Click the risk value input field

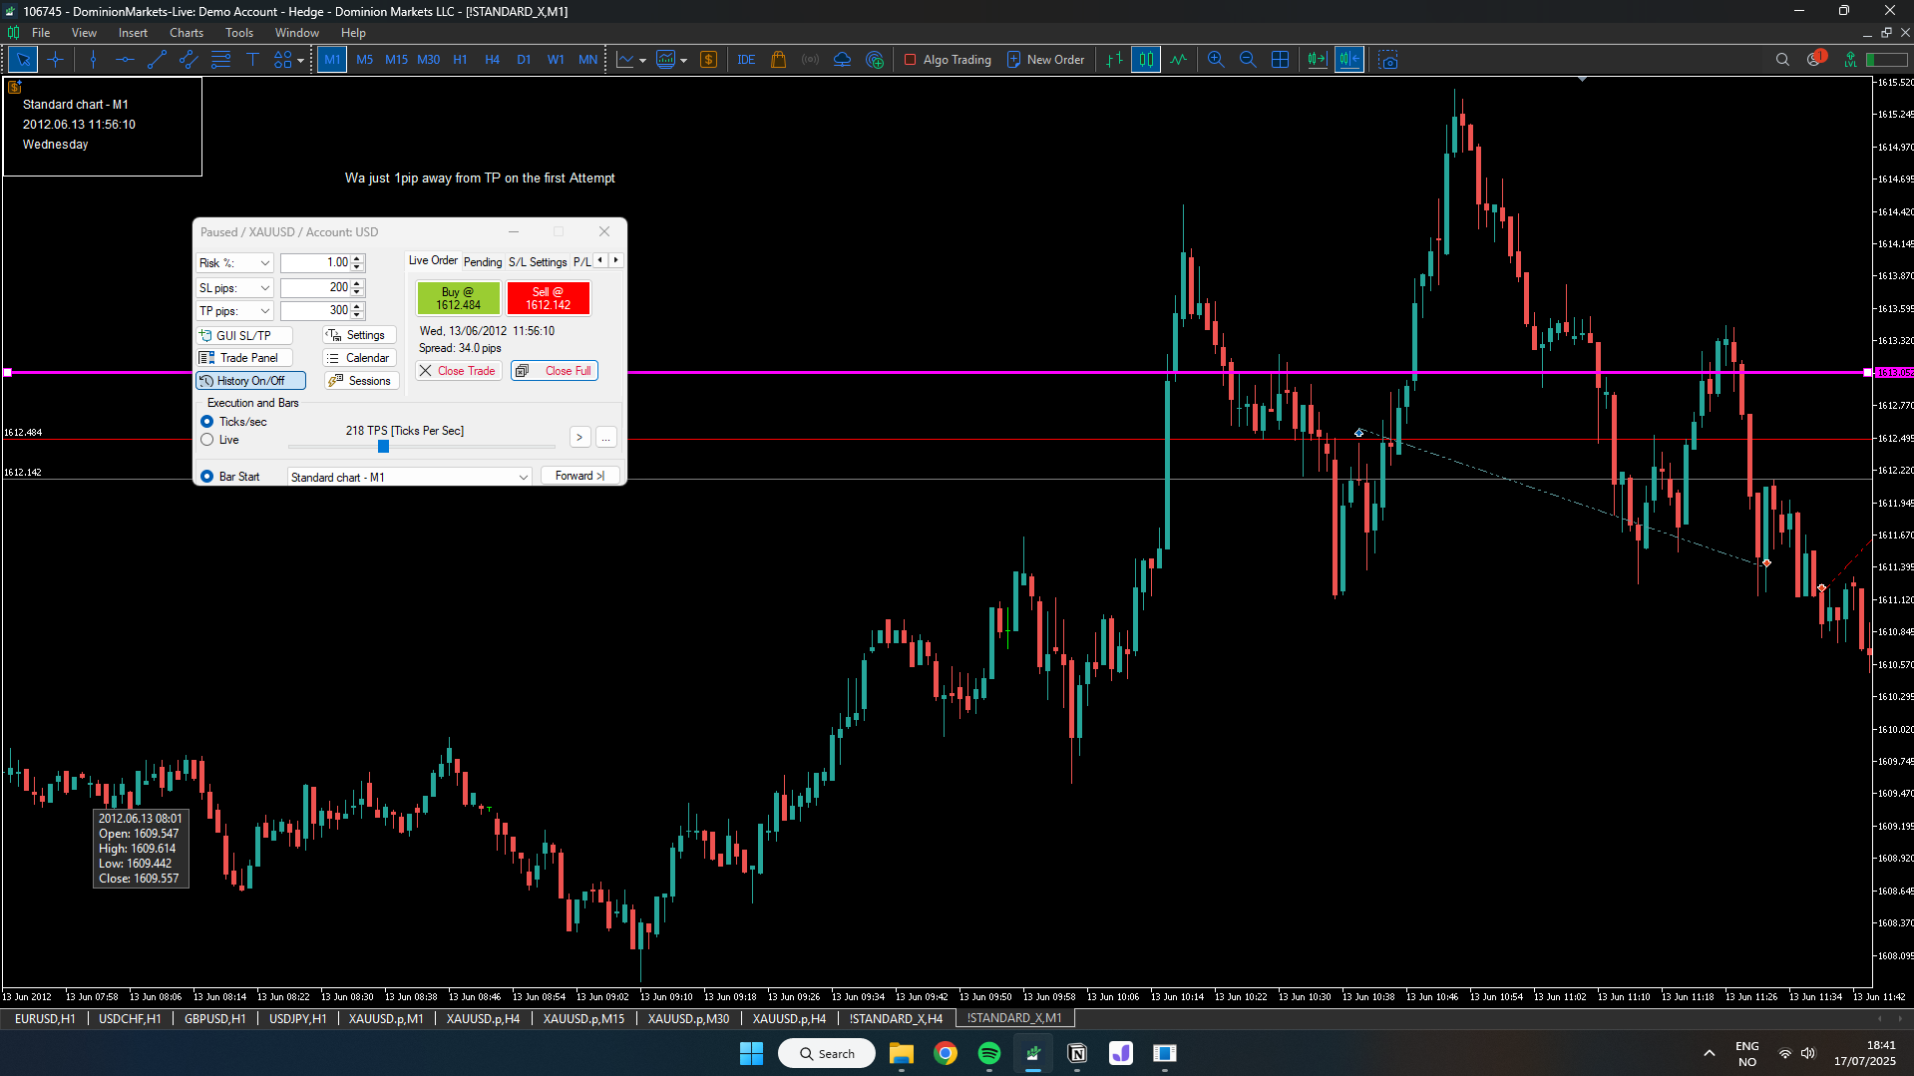(315, 262)
